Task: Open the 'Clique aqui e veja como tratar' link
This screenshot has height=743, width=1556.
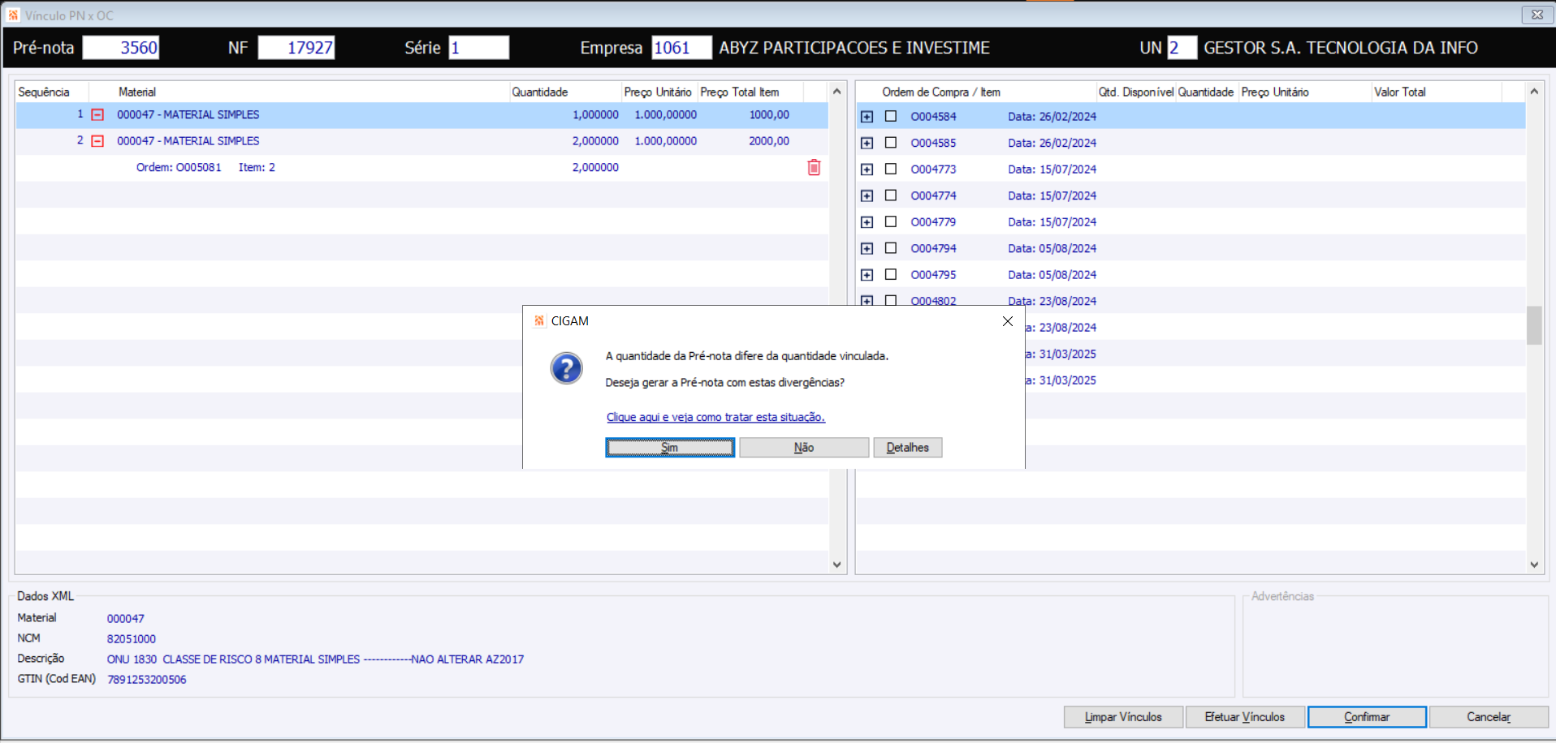Action: pos(715,417)
